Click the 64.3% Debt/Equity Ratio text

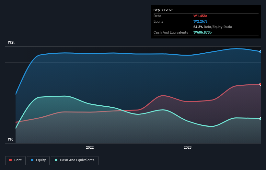[x=213, y=27]
